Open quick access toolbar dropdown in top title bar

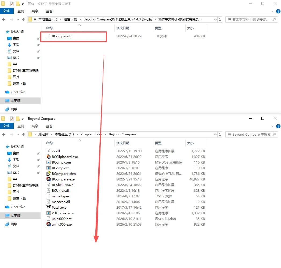pos(23,4)
